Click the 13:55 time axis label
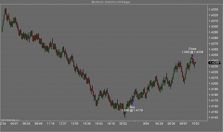Screen dimensions: 223x132 (x=75, y=123)
